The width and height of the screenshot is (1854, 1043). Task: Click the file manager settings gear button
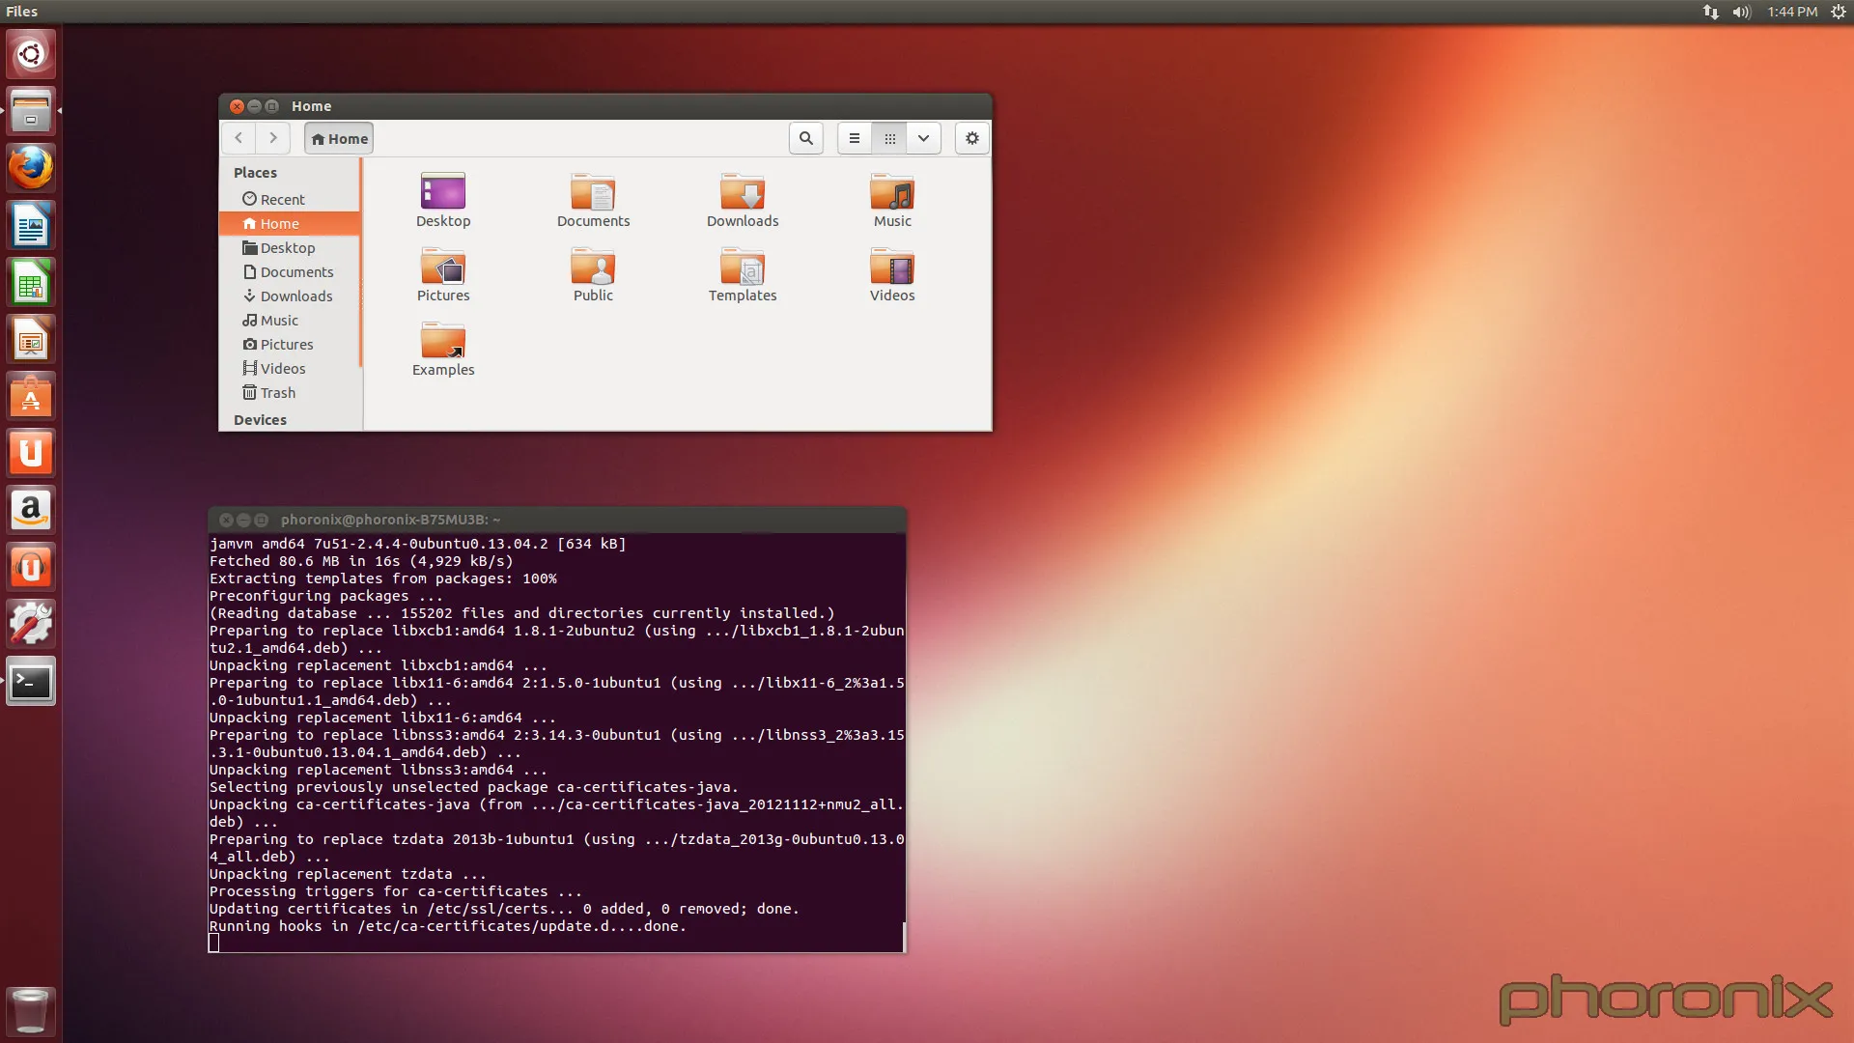[971, 137]
